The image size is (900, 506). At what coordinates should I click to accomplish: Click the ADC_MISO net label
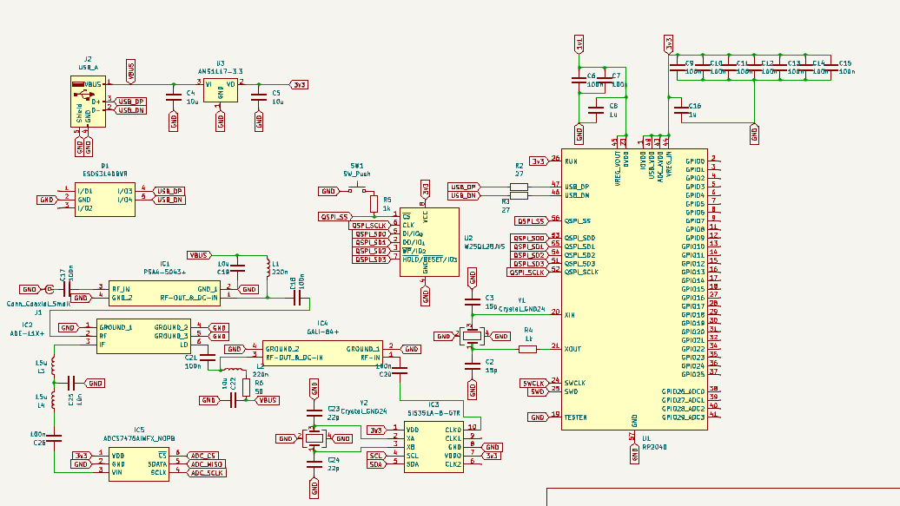coord(206,464)
